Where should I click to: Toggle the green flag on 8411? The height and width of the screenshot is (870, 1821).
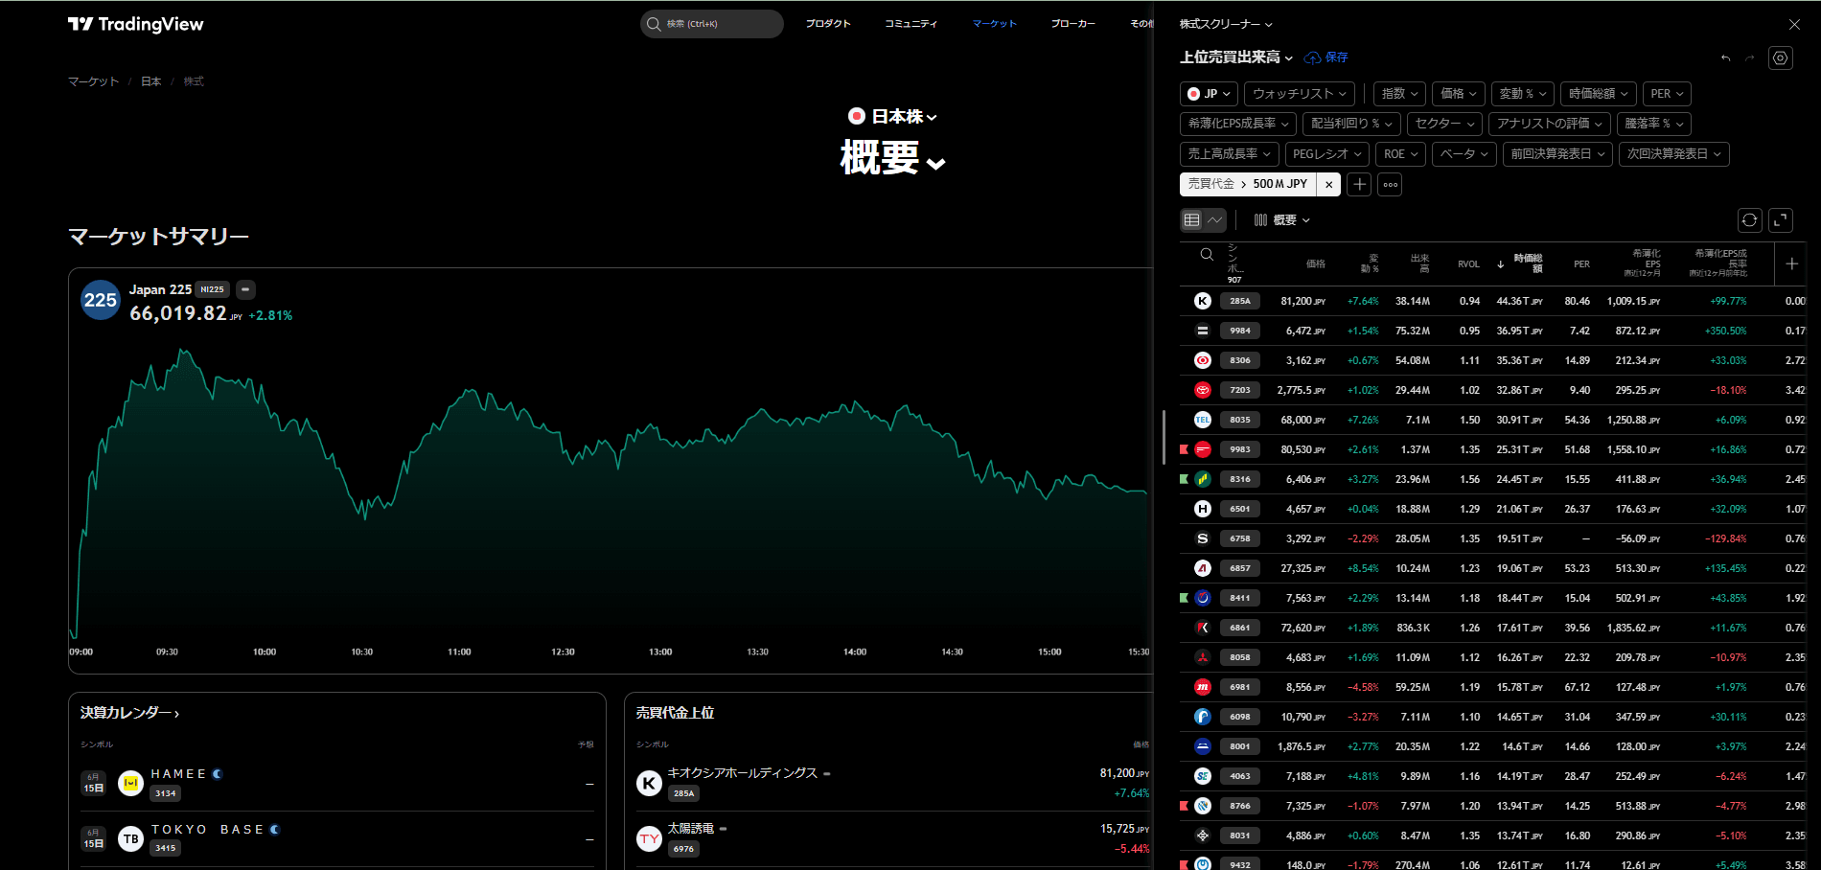click(1185, 598)
